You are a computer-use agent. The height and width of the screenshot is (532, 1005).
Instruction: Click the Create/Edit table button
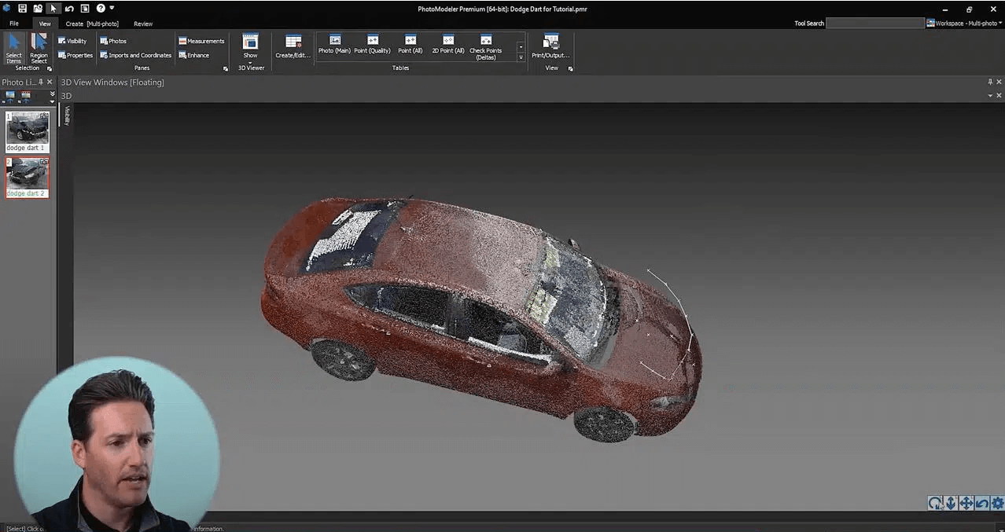click(x=293, y=47)
